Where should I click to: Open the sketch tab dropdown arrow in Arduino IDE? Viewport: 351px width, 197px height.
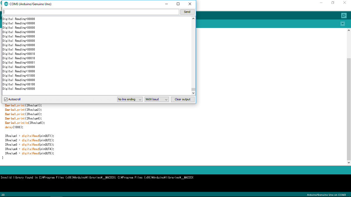(x=343, y=24)
